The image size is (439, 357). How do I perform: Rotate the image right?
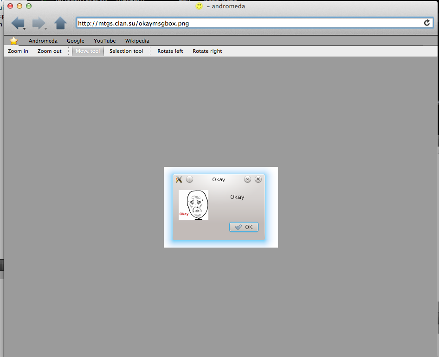(207, 51)
